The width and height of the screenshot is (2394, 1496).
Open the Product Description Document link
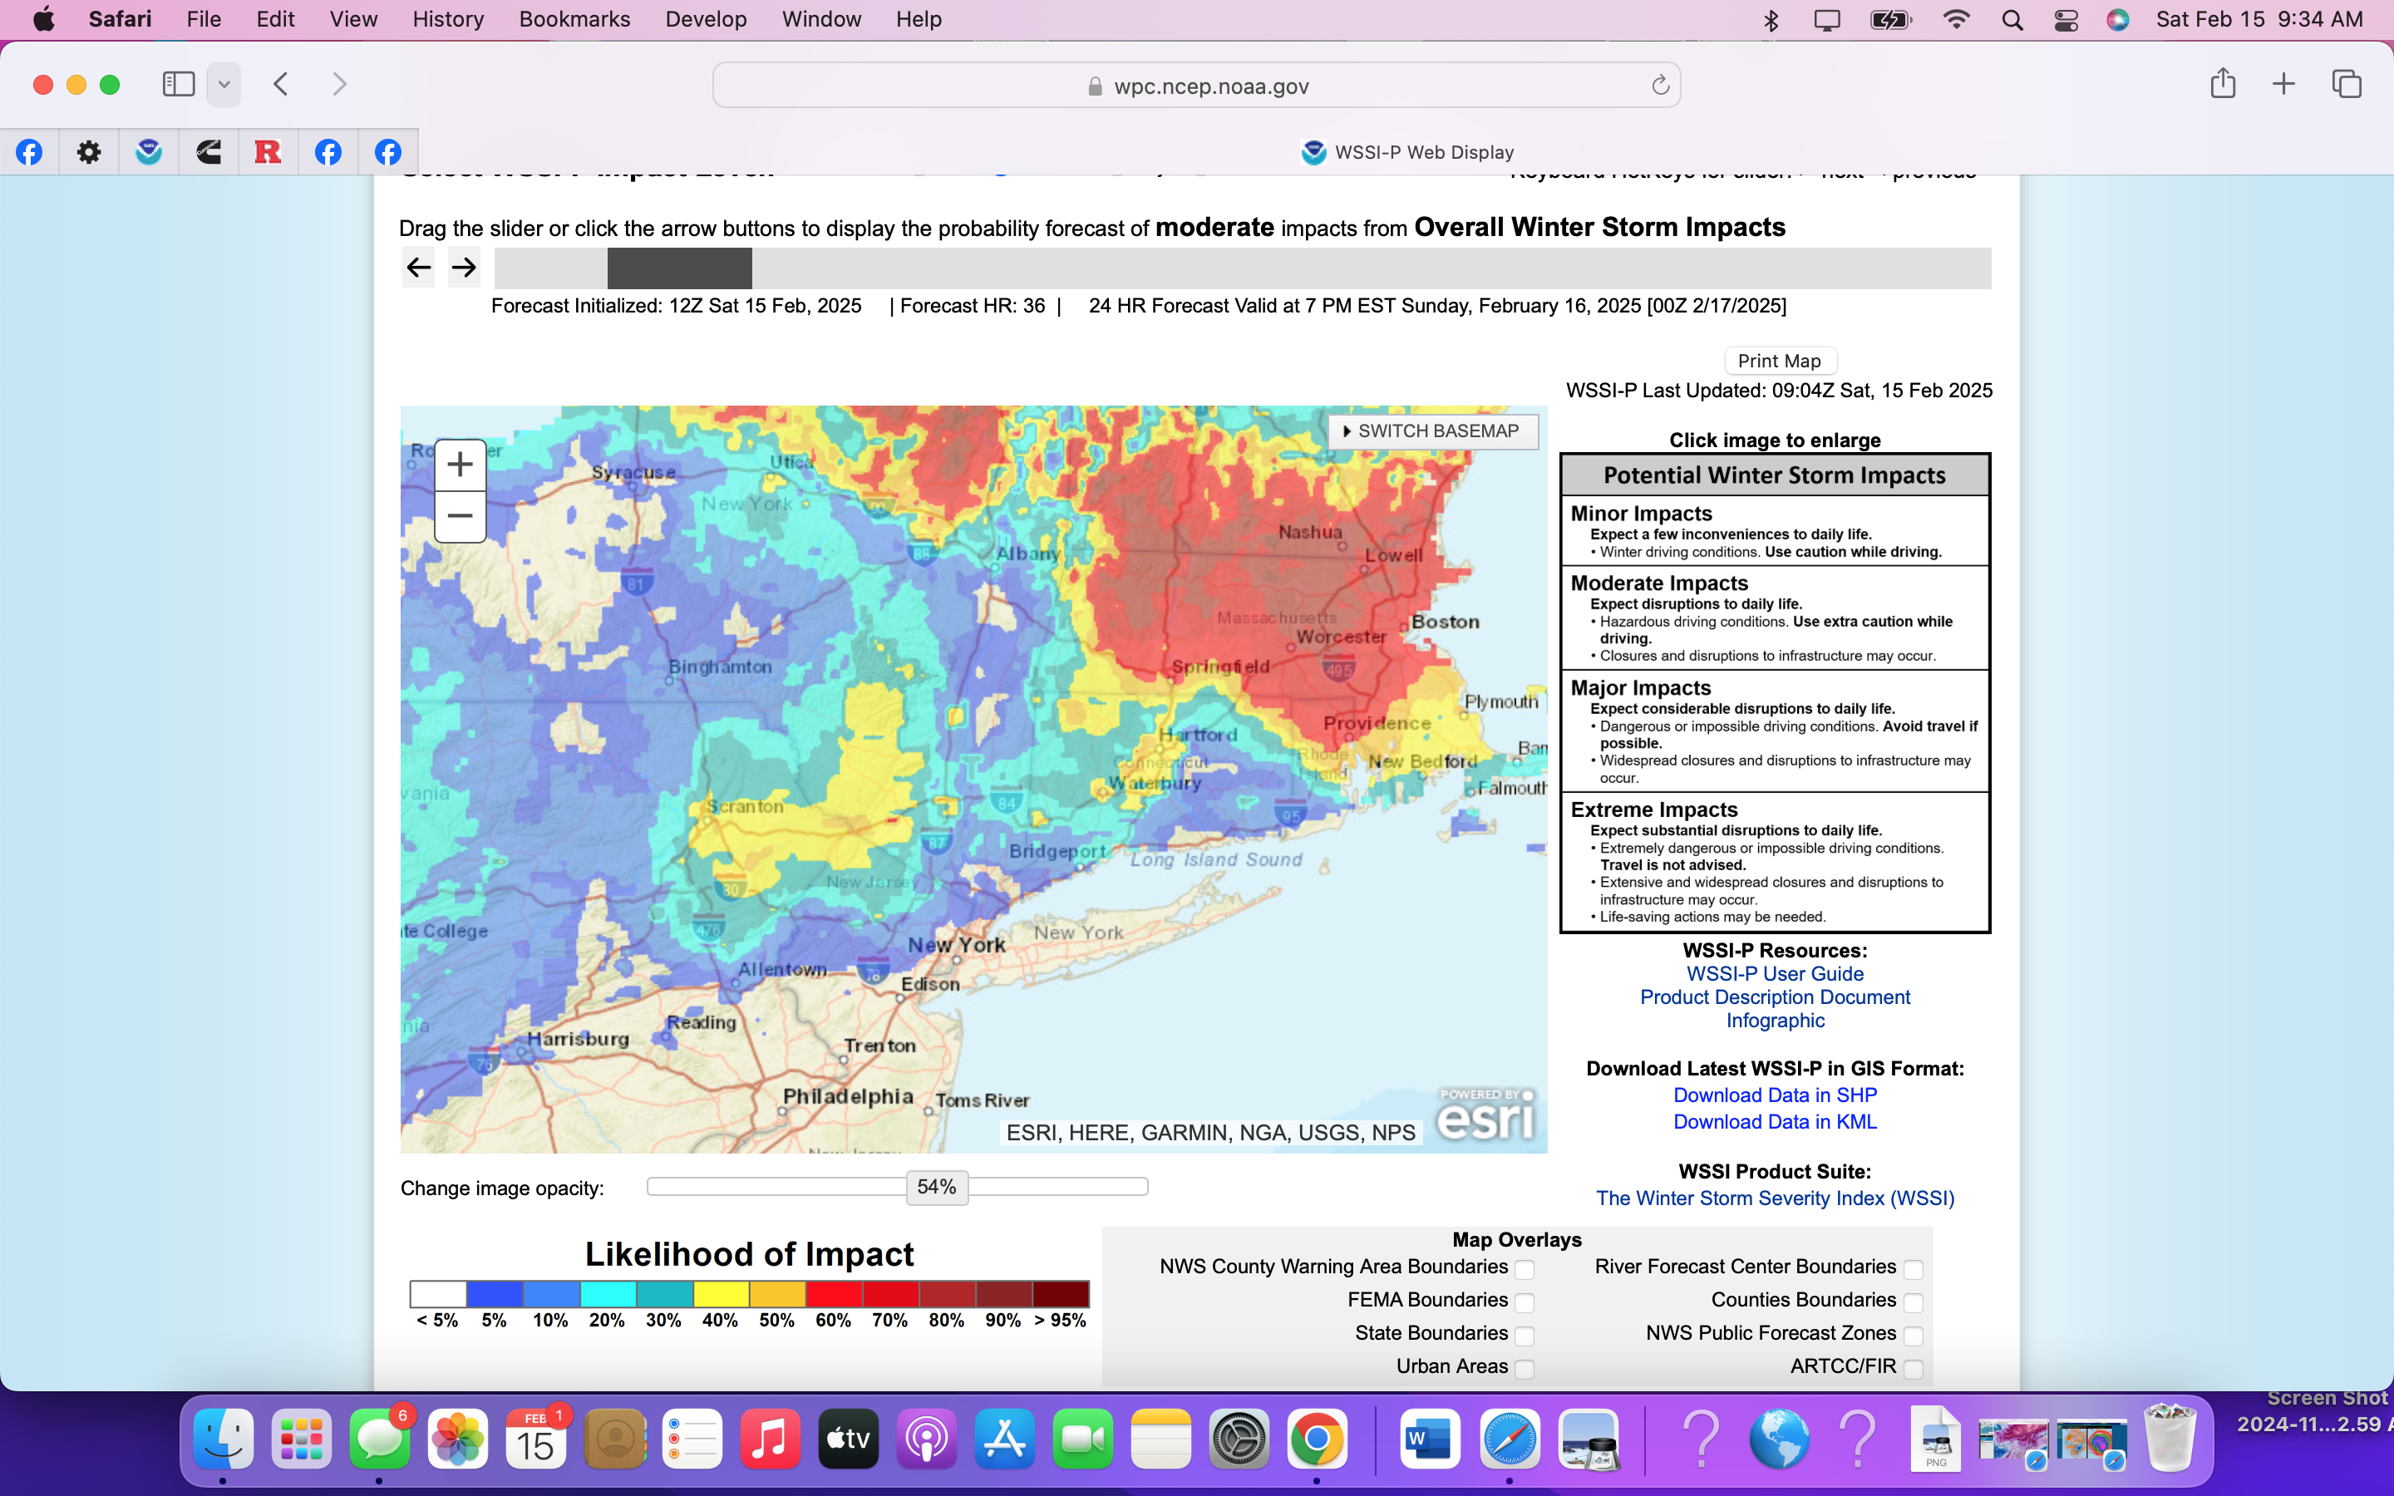coord(1775,997)
